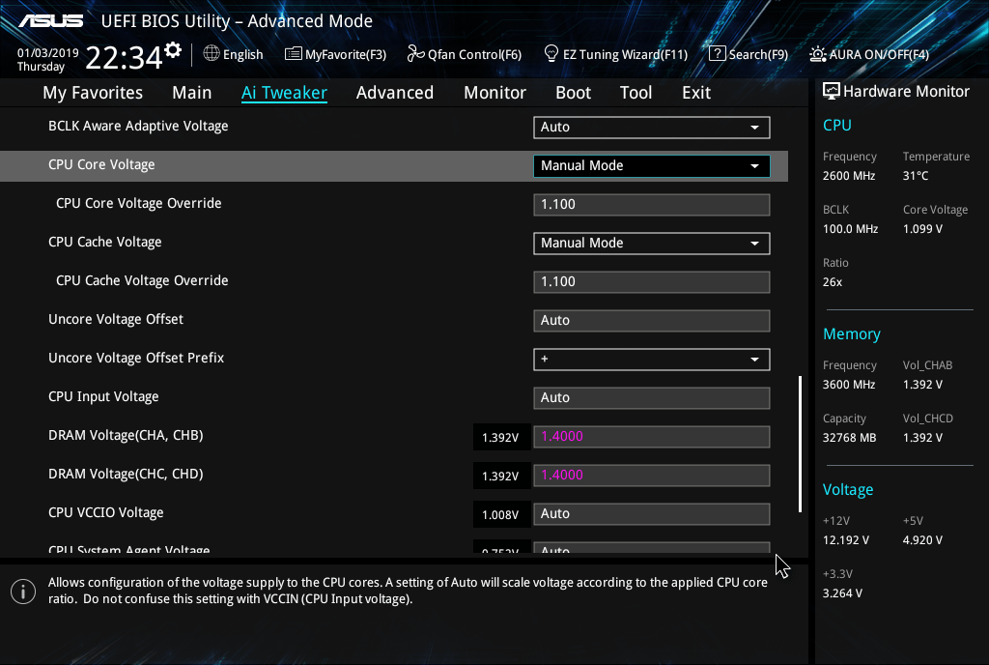Open the Tool tab

pos(636,93)
